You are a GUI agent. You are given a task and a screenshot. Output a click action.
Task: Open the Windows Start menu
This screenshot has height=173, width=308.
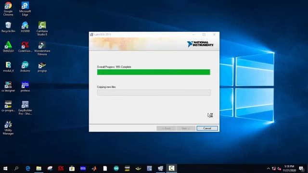click(x=5, y=168)
